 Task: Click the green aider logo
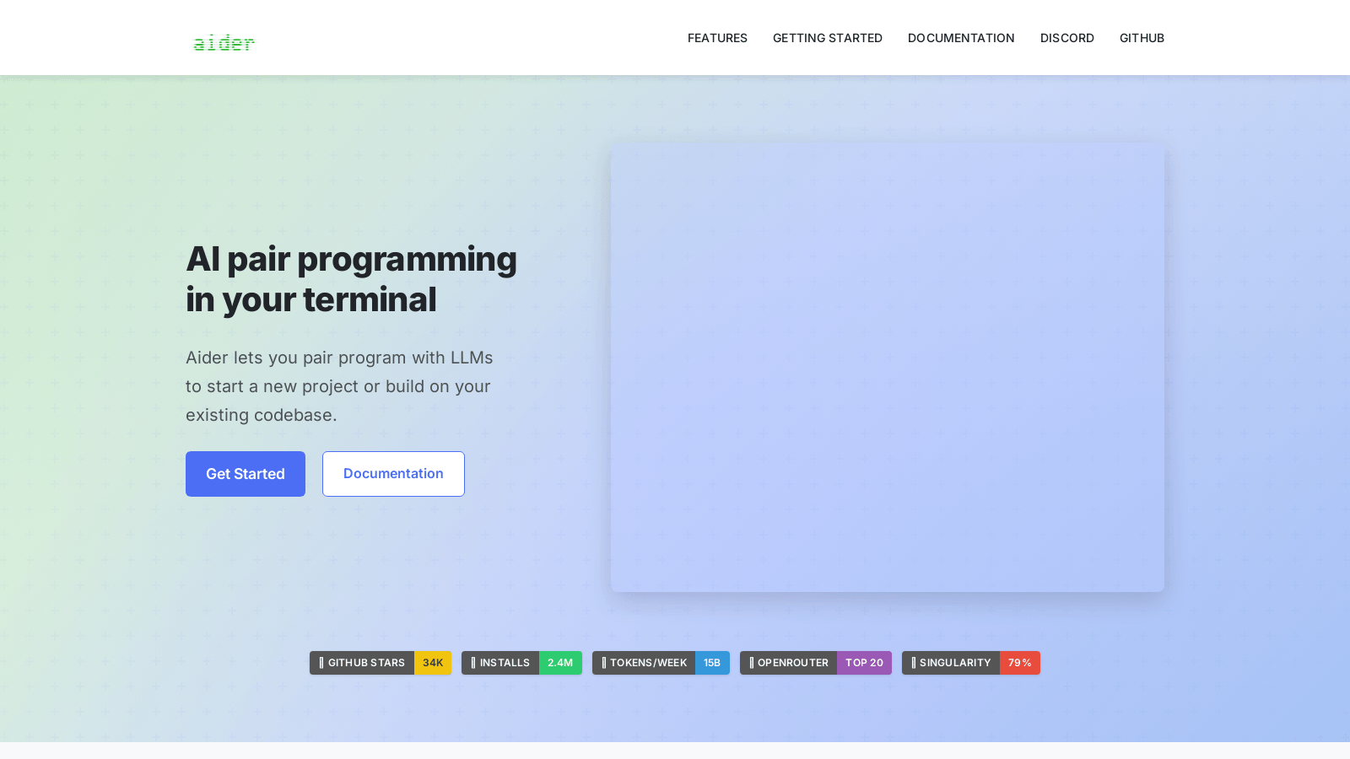(x=224, y=42)
